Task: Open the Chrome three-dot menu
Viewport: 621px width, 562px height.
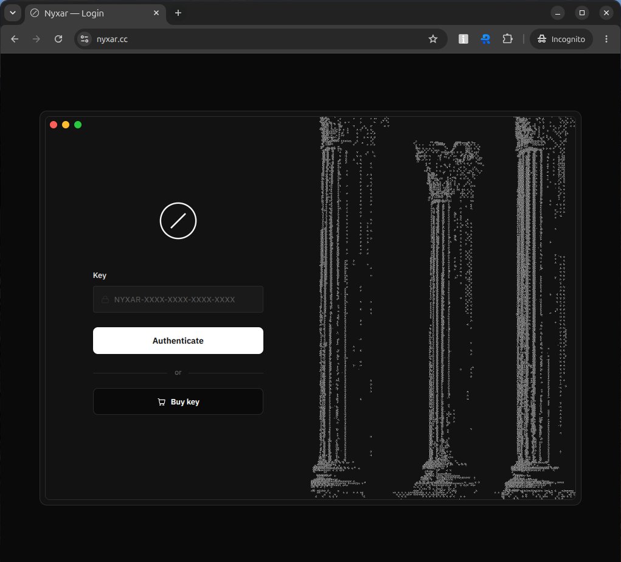Action: [606, 39]
